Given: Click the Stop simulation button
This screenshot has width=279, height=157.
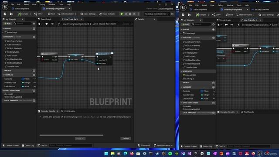Looking at the screenshot, I should [x=130, y=14].
